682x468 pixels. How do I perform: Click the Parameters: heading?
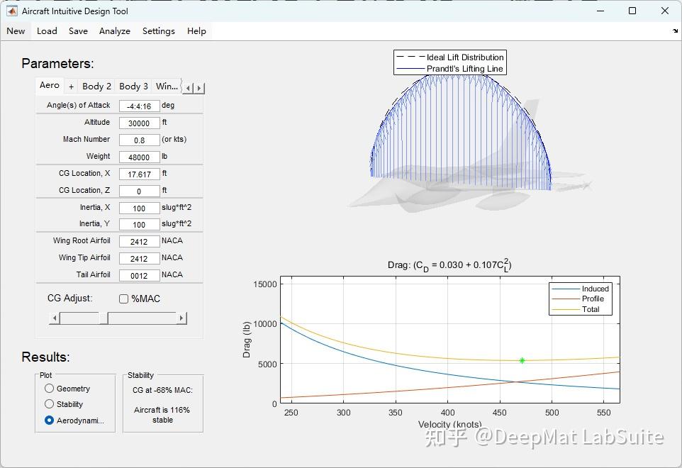(x=57, y=64)
